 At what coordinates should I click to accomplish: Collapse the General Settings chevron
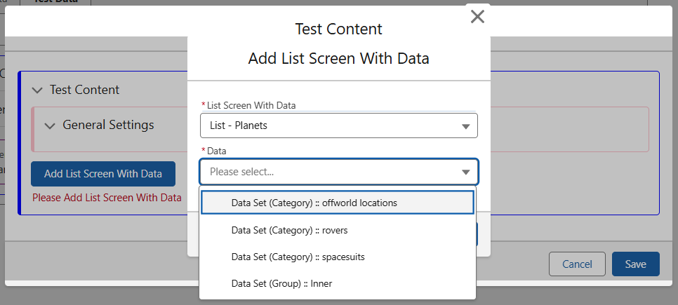50,126
